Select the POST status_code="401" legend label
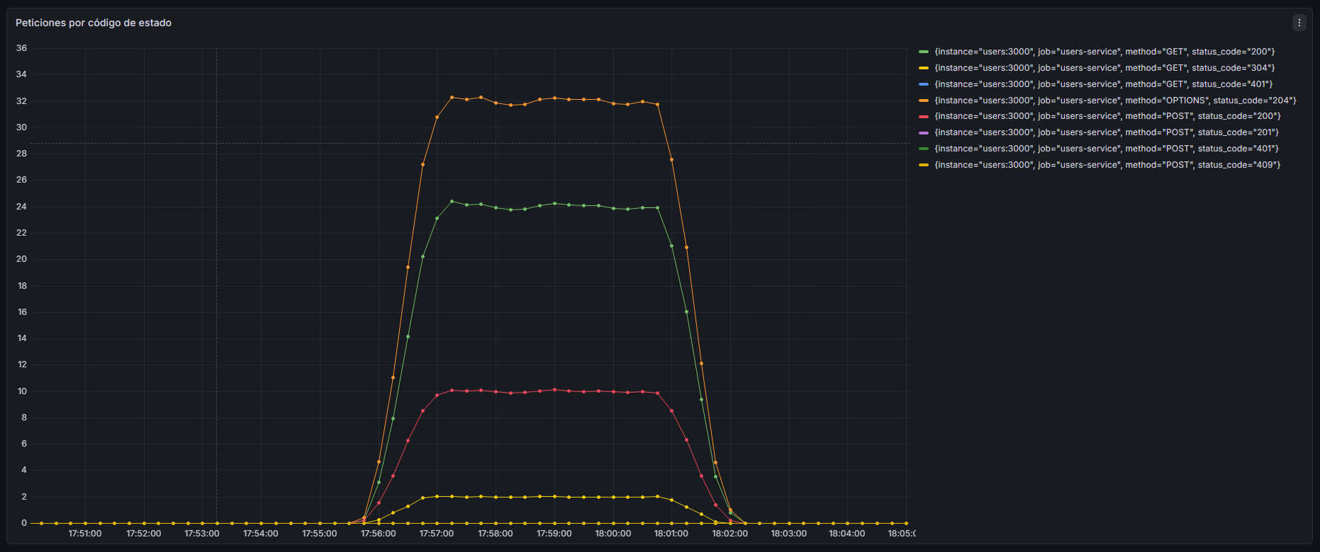1320x552 pixels. (x=1107, y=149)
